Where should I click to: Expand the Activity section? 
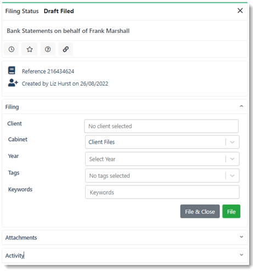(x=241, y=255)
